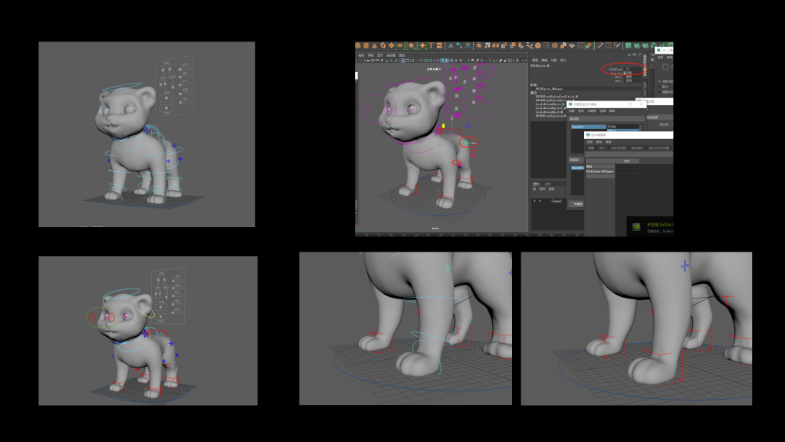Select the driven blendShape item
Image resolution: width=785 pixels, height=442 pixels.
[x=578, y=168]
